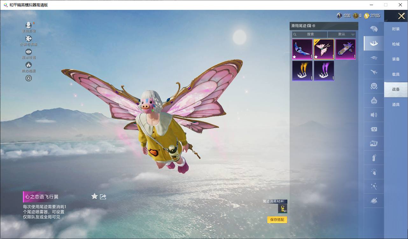Toggle the 展示设置 eye icon

(29, 52)
